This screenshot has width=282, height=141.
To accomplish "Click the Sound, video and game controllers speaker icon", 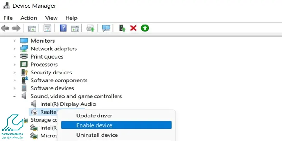I will coord(24,96).
